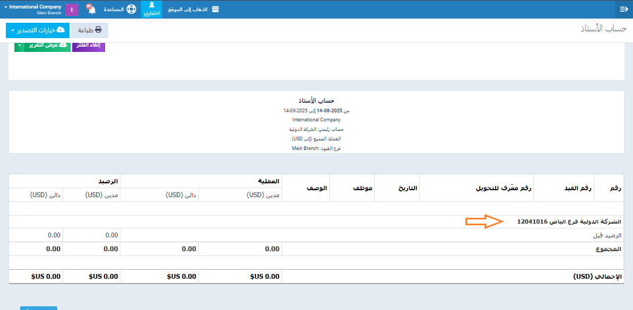633x310 pixels.
Task: Click the blue button at page bottom
Action: click(x=39, y=308)
